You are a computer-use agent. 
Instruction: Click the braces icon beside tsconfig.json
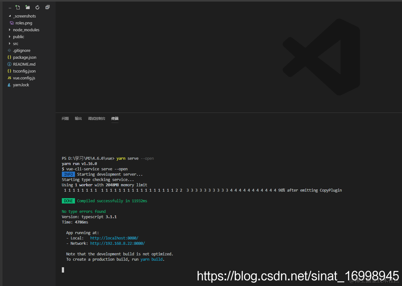click(x=9, y=71)
